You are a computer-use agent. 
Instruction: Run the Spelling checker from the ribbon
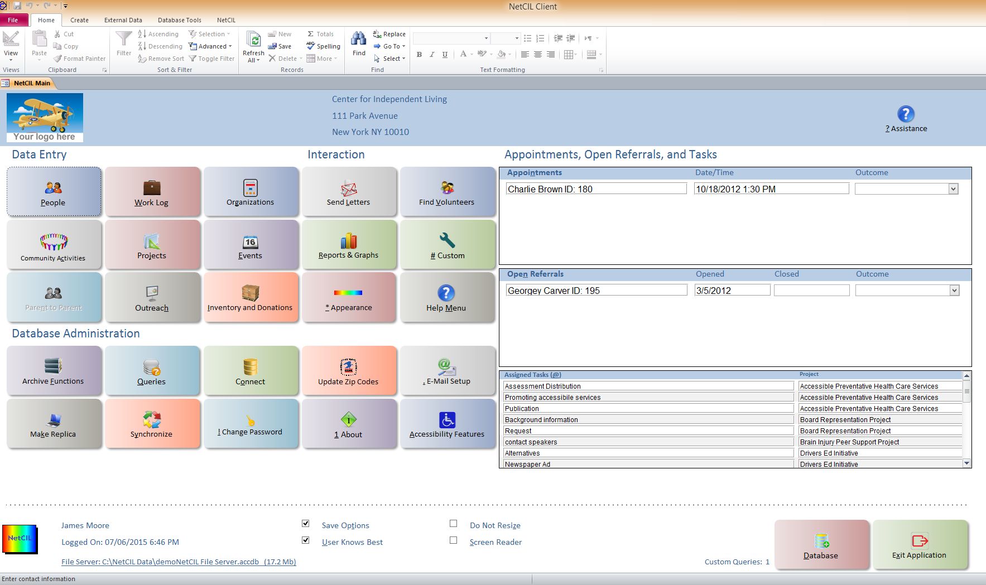click(x=323, y=46)
